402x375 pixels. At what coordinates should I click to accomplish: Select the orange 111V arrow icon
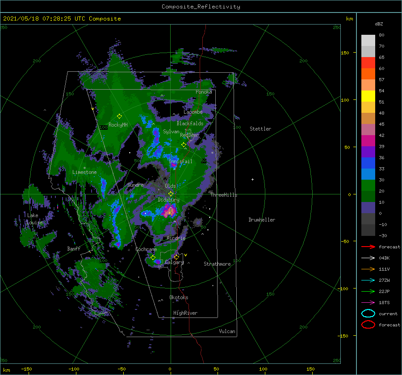click(x=368, y=269)
